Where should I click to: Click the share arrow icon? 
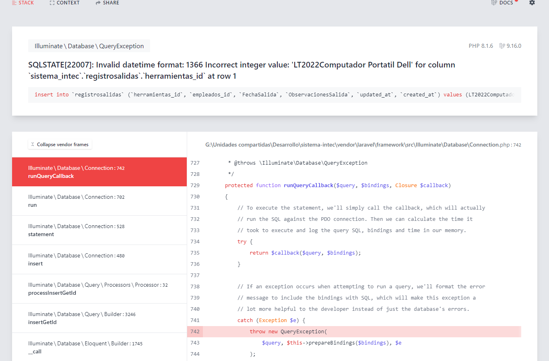[x=98, y=3]
